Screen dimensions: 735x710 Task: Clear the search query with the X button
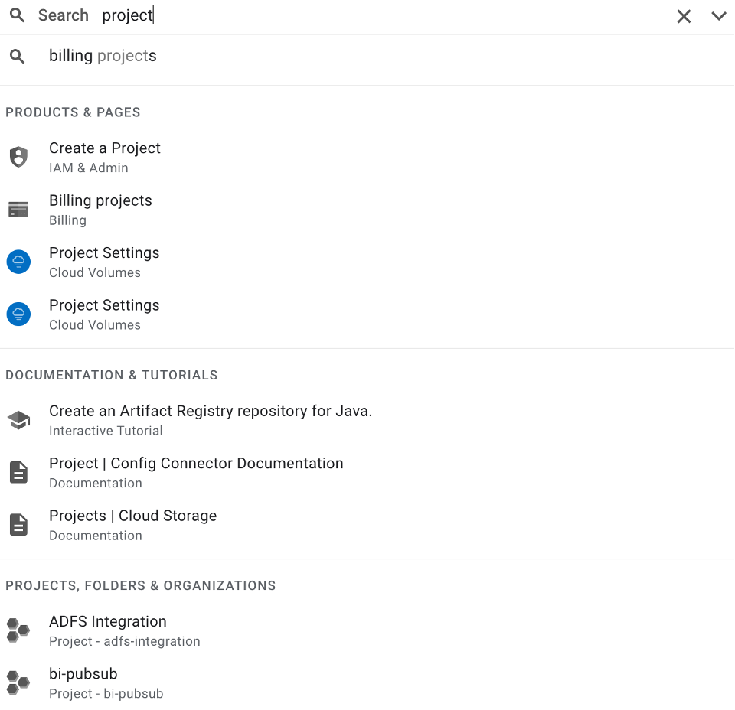coord(684,15)
